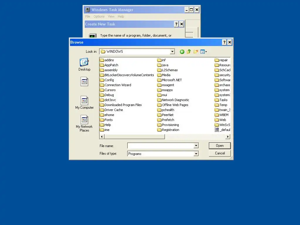Select the Config folder
The image size is (300, 225).
point(107,80)
